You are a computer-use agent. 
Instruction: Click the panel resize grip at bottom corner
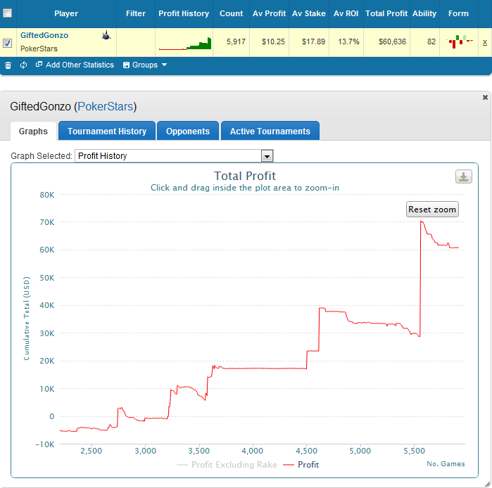pyautogui.click(x=487, y=484)
